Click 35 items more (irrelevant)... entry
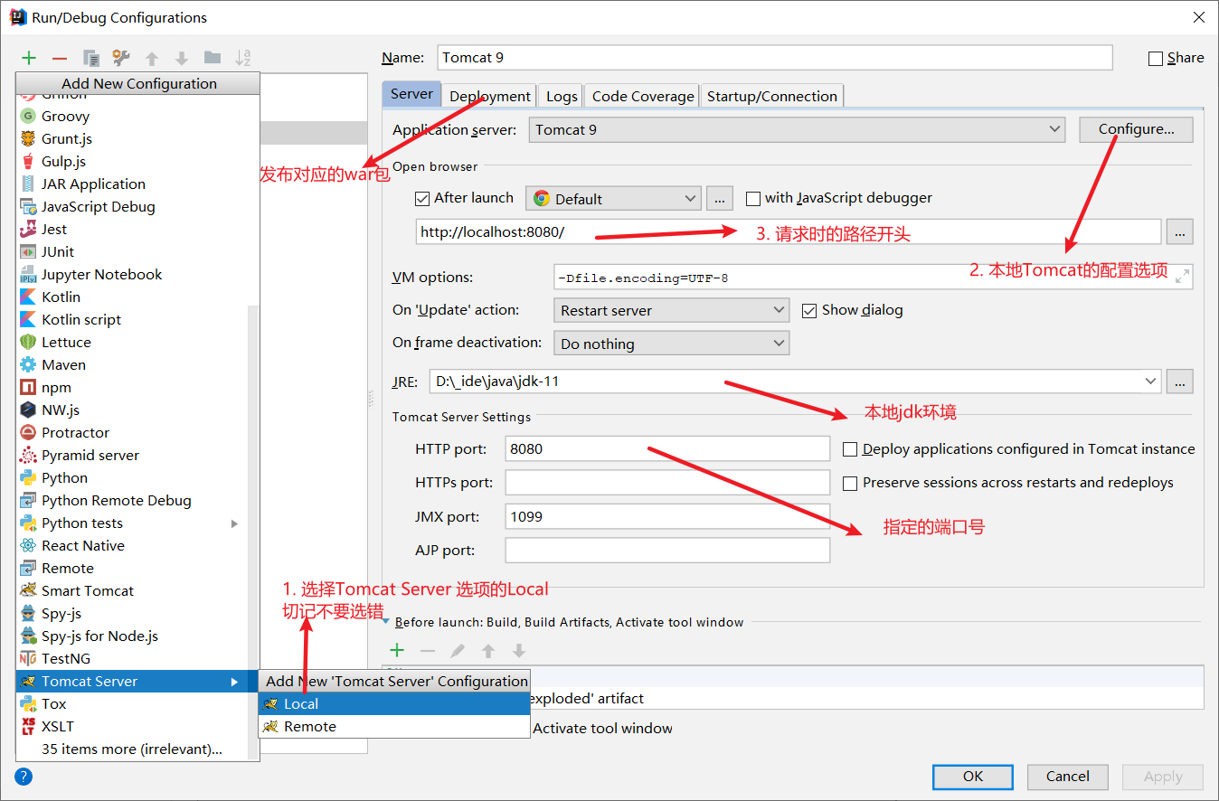The width and height of the screenshot is (1219, 801). coord(131,749)
